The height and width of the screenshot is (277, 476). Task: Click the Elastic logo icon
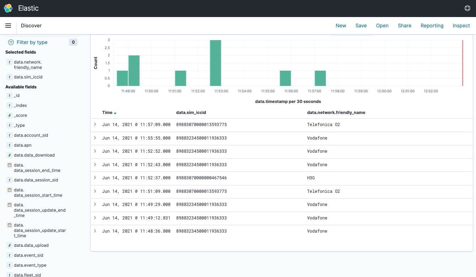(x=8, y=8)
